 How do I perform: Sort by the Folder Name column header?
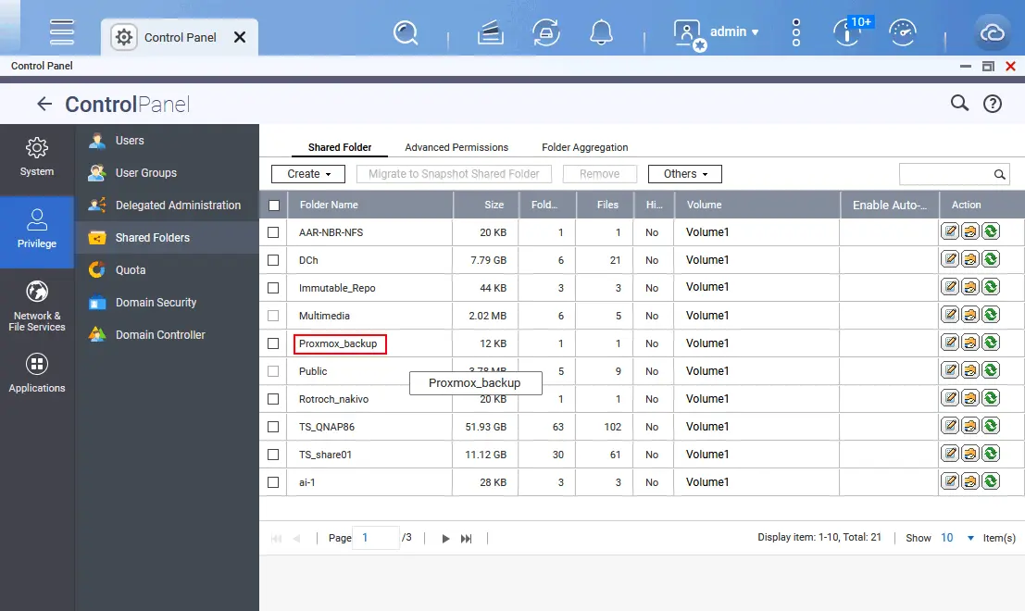(x=370, y=205)
